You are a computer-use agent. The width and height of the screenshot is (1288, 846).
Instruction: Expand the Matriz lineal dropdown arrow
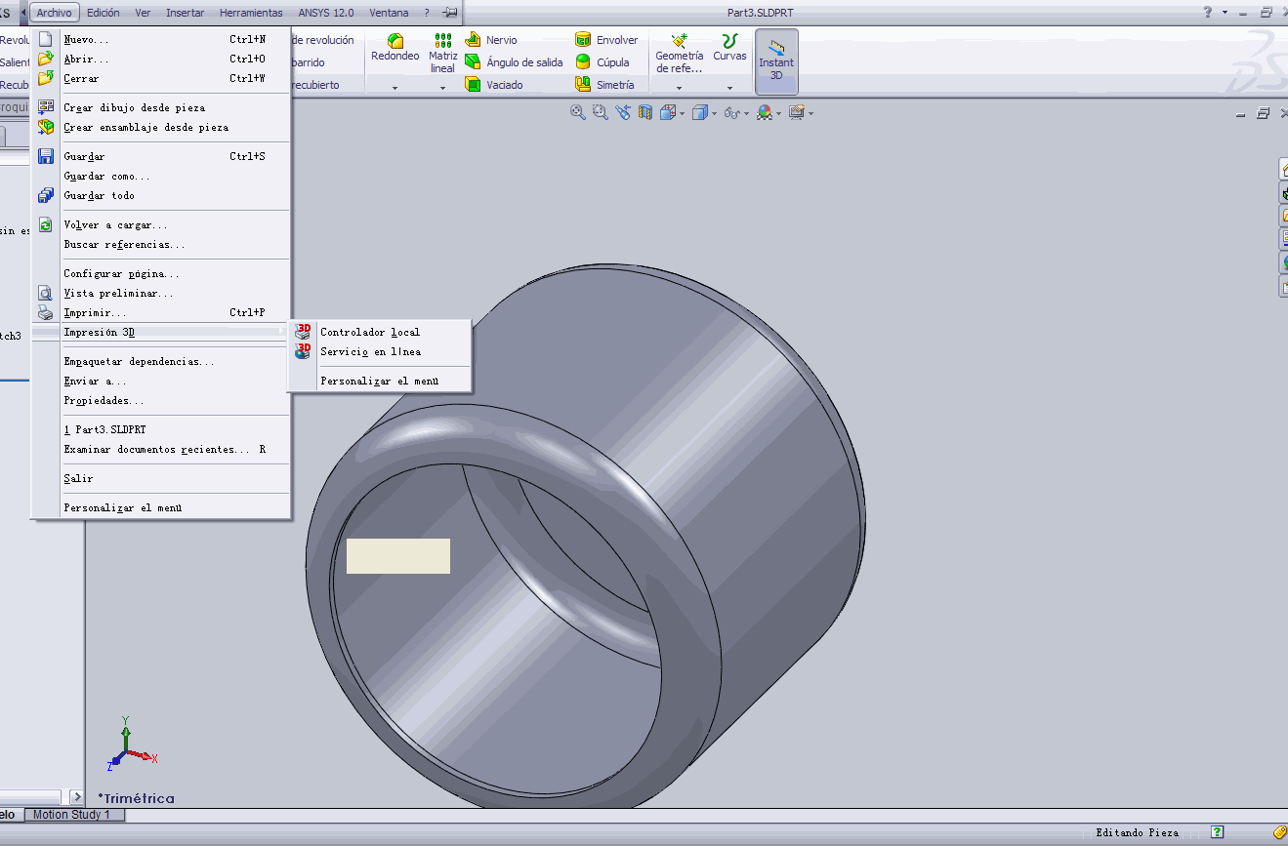coord(442,88)
